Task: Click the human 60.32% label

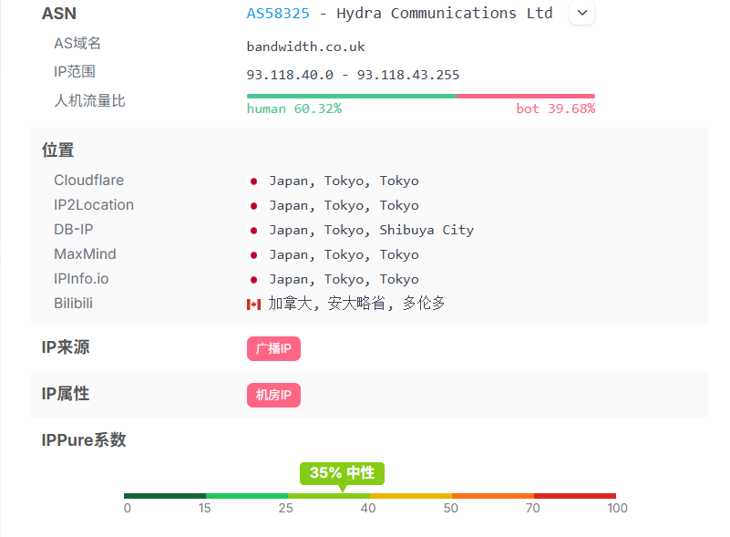Action: coord(294,109)
